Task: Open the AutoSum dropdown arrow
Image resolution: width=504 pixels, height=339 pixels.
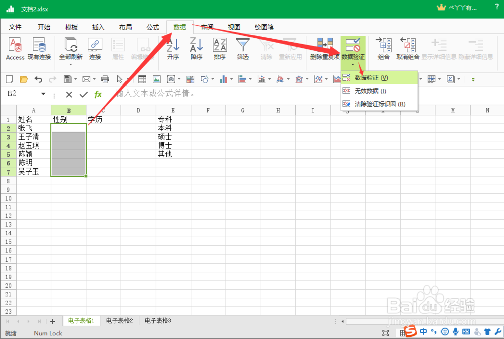Action: (458, 79)
